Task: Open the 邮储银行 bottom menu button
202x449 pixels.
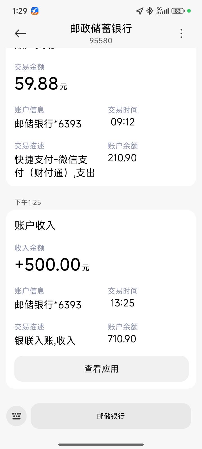Action: pyautogui.click(x=111, y=416)
